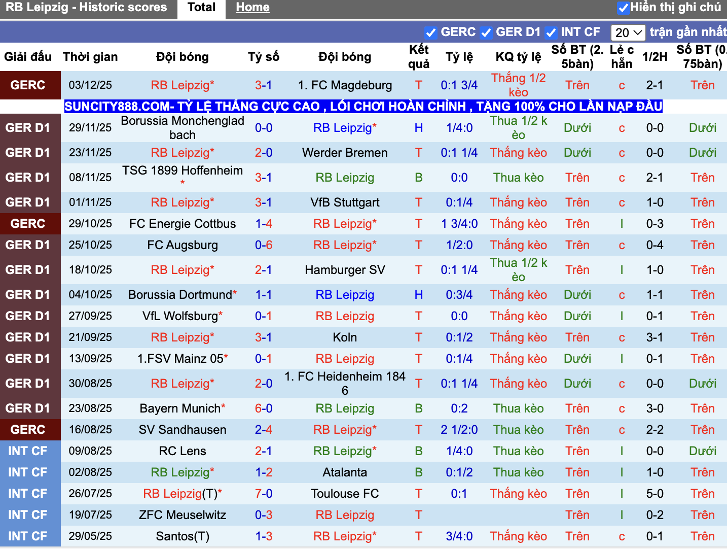Viewport: 727px width, 549px height.
Task: Click the GER D1 label on 04/10/25 row
Action: pos(28,295)
